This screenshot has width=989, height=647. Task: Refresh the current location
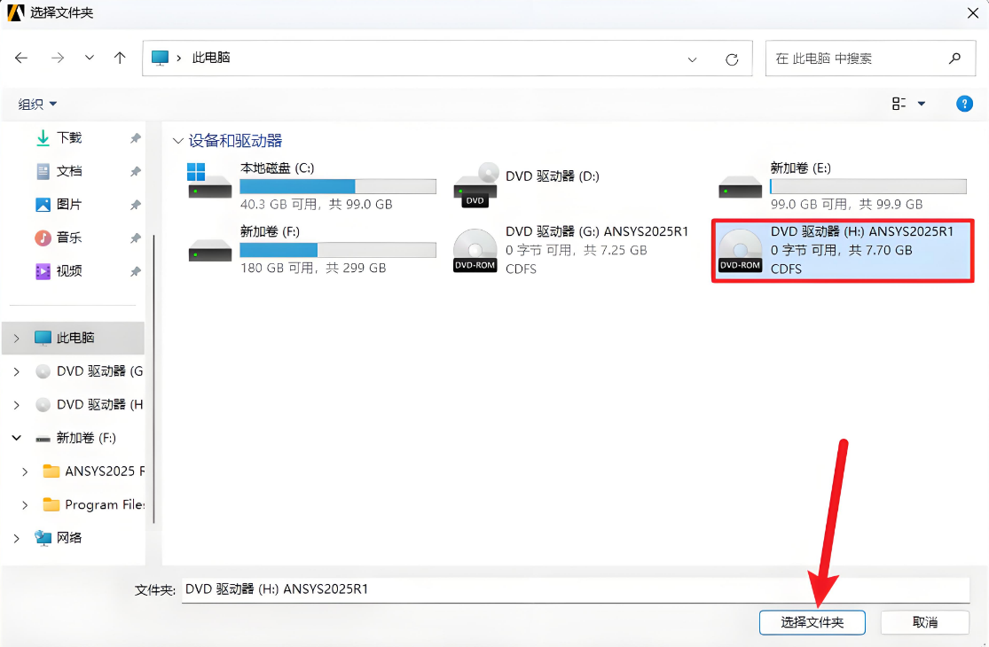[732, 59]
